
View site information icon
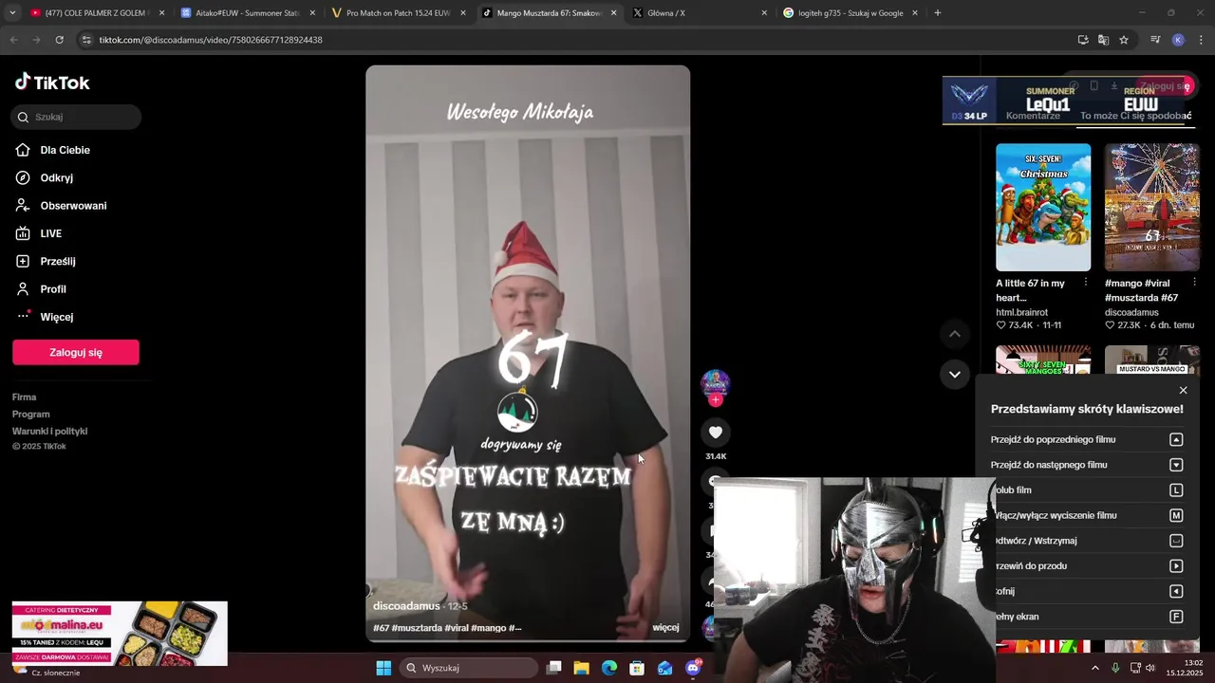tap(86, 40)
